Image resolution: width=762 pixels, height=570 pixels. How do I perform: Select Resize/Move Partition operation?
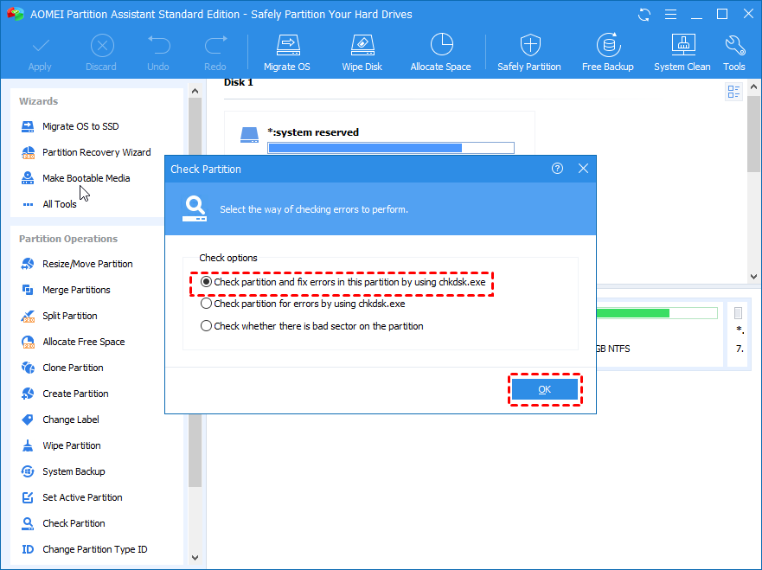77,264
